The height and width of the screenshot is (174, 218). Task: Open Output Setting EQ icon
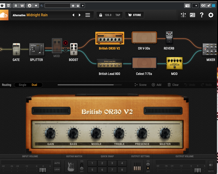(x=137, y=166)
